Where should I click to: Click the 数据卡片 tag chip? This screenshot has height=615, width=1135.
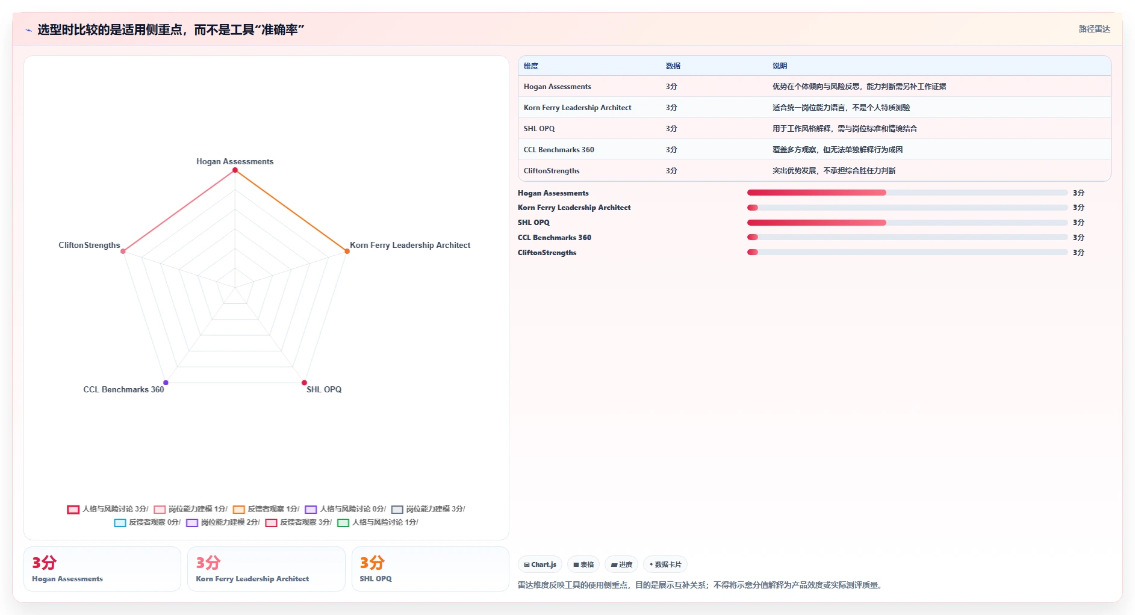pyautogui.click(x=665, y=564)
